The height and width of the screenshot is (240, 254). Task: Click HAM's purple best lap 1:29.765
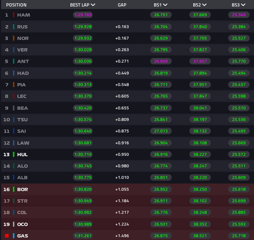click(83, 15)
